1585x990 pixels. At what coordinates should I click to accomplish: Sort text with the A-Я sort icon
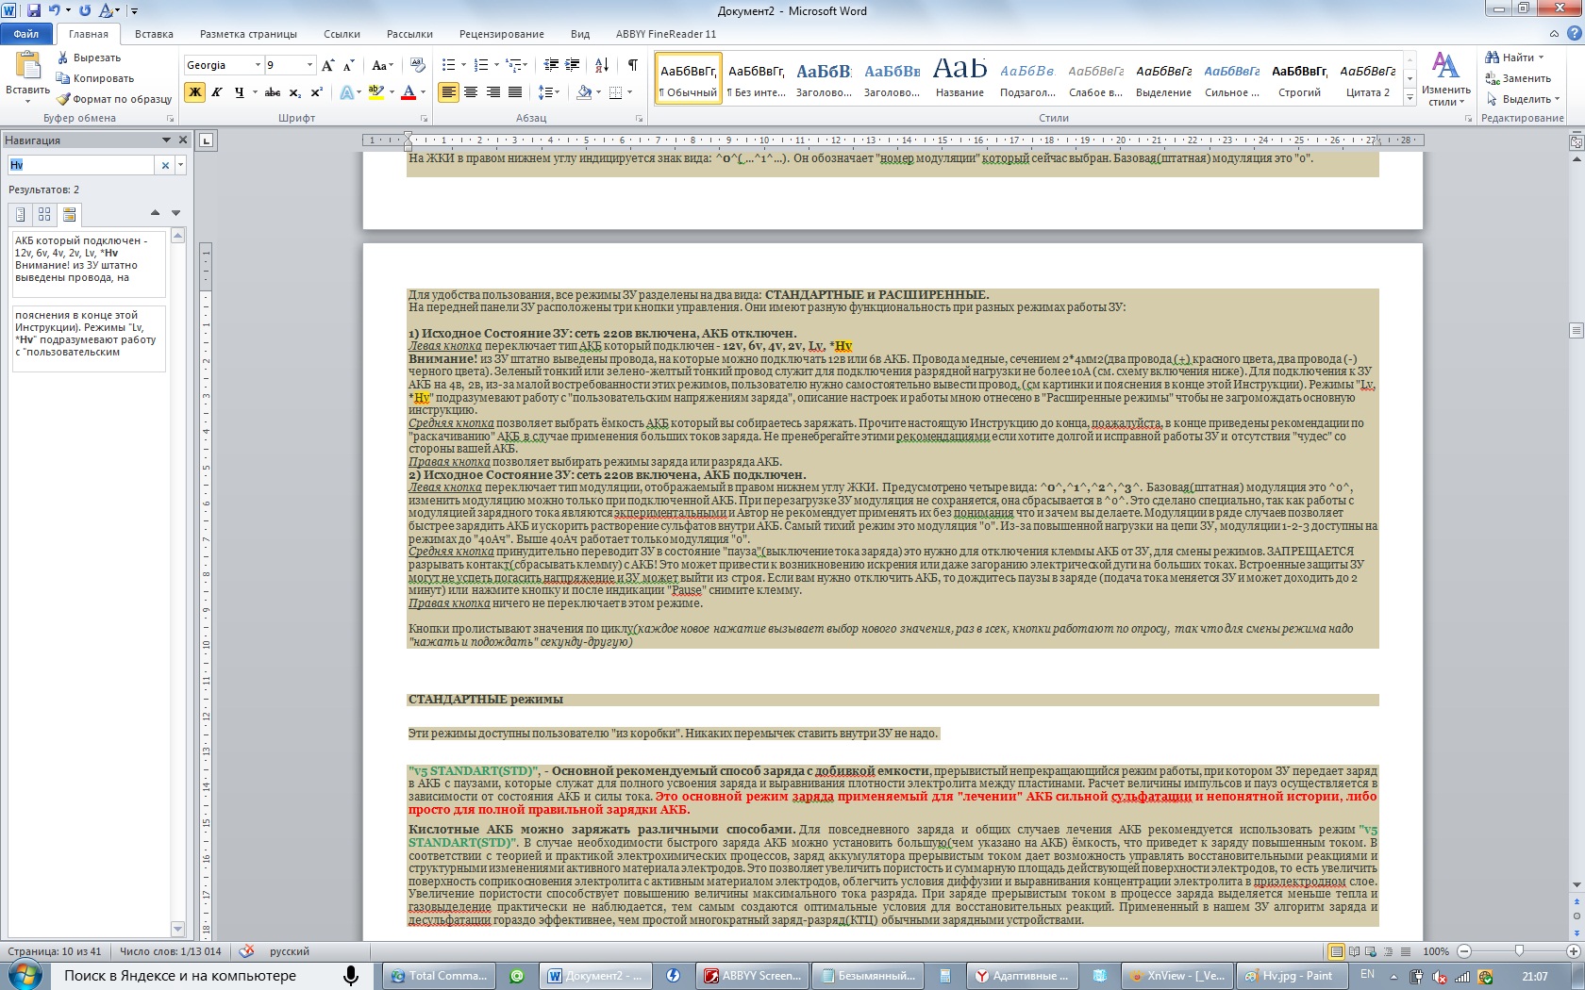tap(601, 65)
